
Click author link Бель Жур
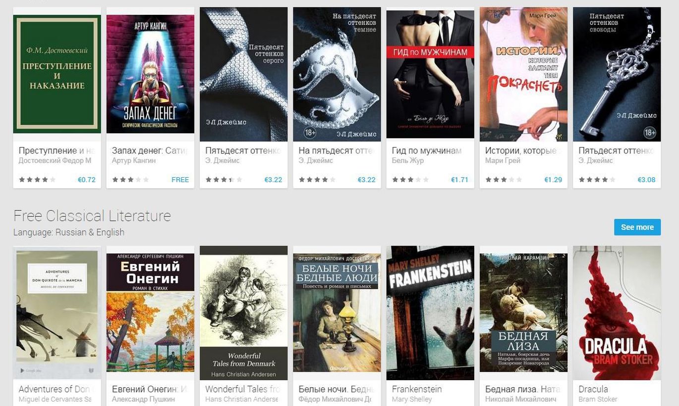[x=407, y=160]
